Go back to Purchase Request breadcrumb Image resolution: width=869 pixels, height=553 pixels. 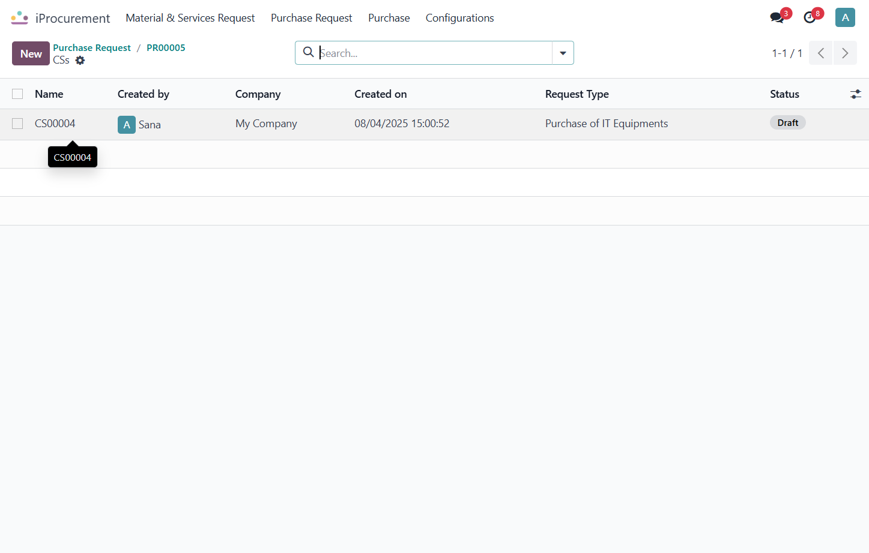click(x=92, y=47)
